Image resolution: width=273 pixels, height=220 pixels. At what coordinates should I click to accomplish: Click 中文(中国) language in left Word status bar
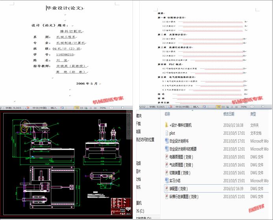[x=40, y=108]
